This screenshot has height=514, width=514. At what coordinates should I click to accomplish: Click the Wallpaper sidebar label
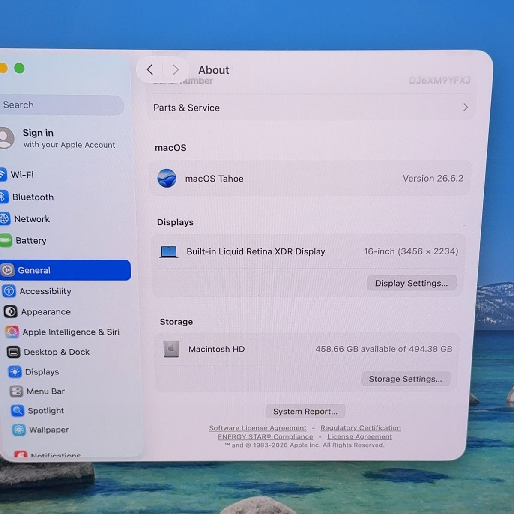coord(49,430)
